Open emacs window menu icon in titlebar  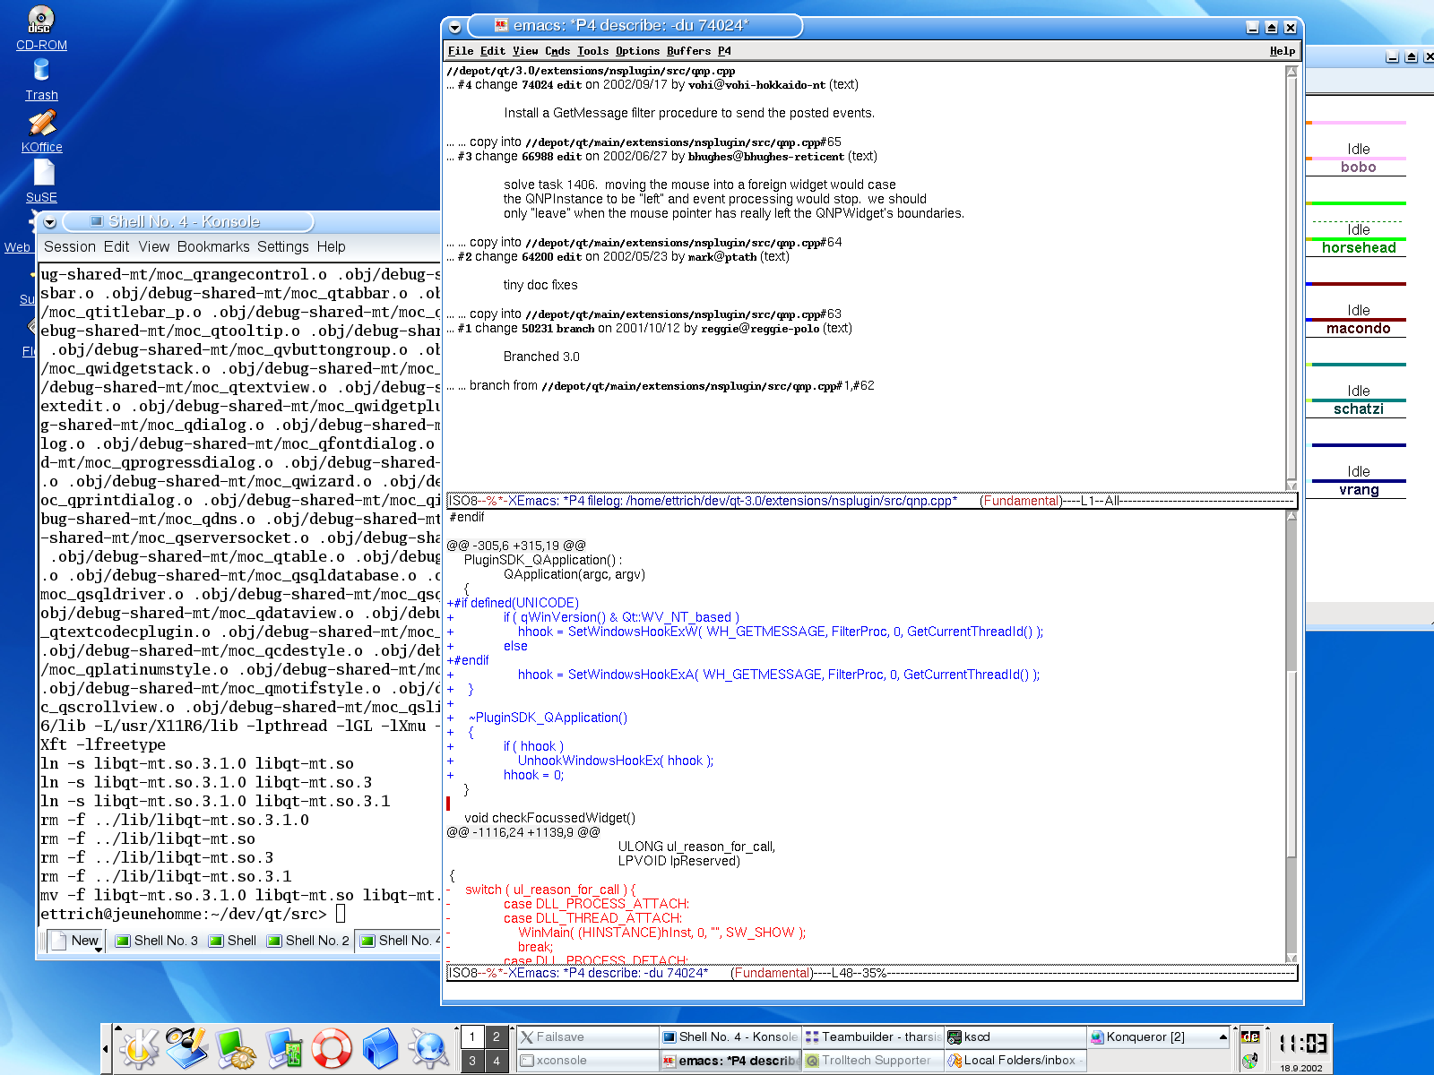(455, 27)
